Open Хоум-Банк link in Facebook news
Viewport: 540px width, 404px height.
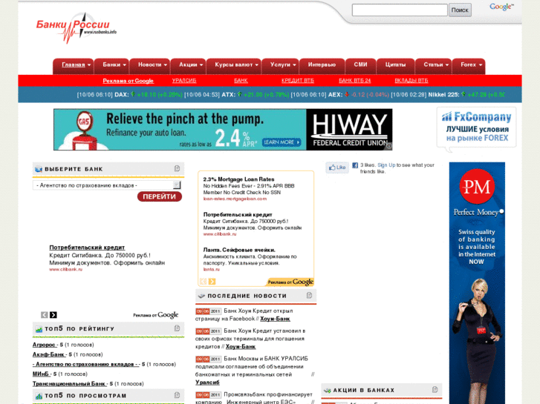tap(275, 319)
